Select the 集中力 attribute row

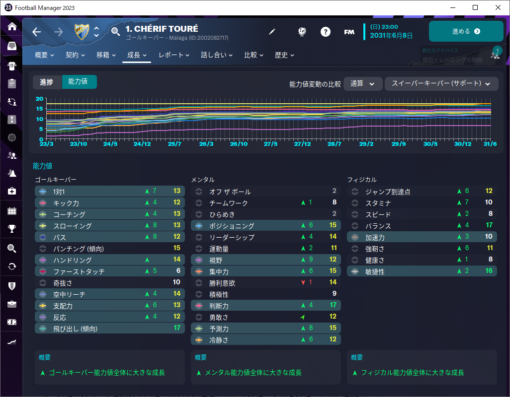coord(266,271)
